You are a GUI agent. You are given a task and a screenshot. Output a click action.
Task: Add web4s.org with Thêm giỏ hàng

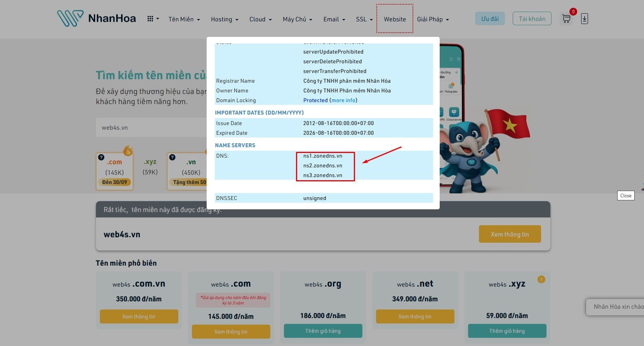pyautogui.click(x=323, y=331)
